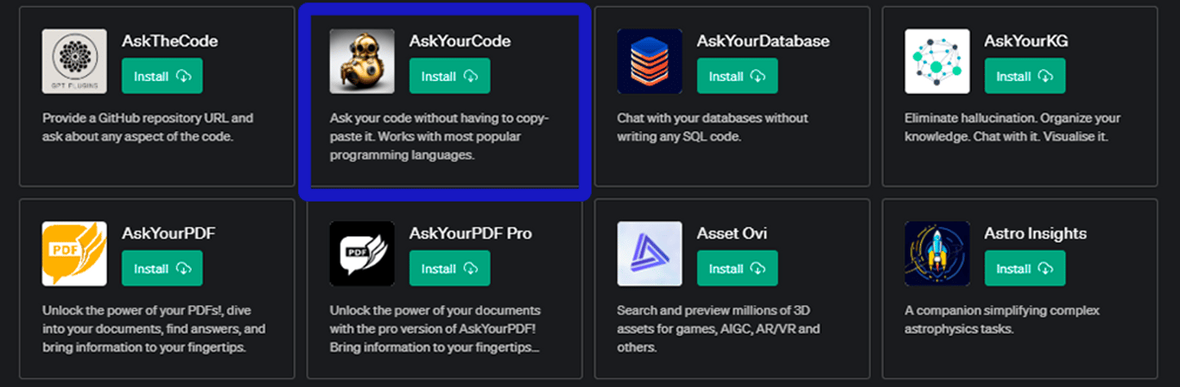The height and width of the screenshot is (387, 1180).
Task: Click description 'A companion simplifying complex astrophysics tasks'
Action: click(x=1002, y=319)
